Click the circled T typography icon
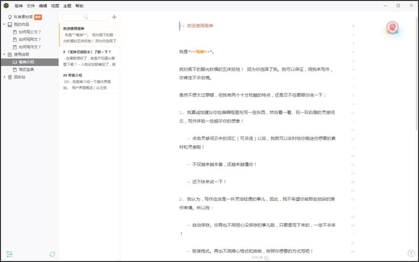Image resolution: width=419 pixels, height=262 pixels. tap(411, 253)
